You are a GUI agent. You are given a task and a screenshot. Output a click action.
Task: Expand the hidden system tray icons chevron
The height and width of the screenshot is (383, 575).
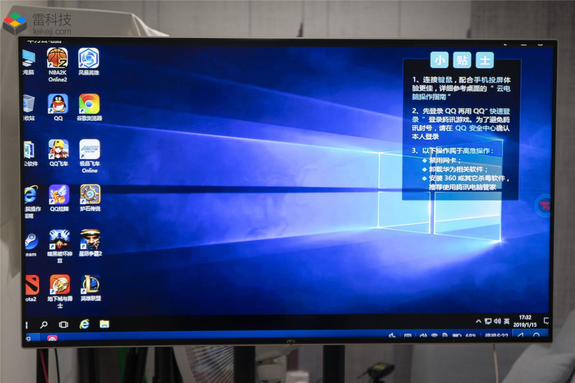tap(478, 321)
